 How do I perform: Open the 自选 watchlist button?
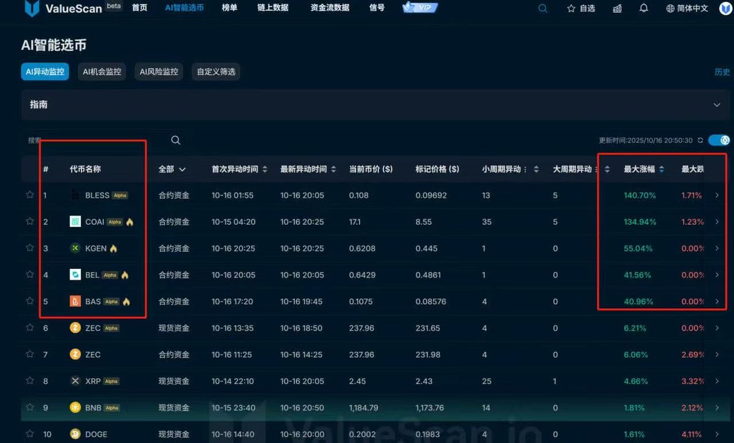click(x=580, y=9)
